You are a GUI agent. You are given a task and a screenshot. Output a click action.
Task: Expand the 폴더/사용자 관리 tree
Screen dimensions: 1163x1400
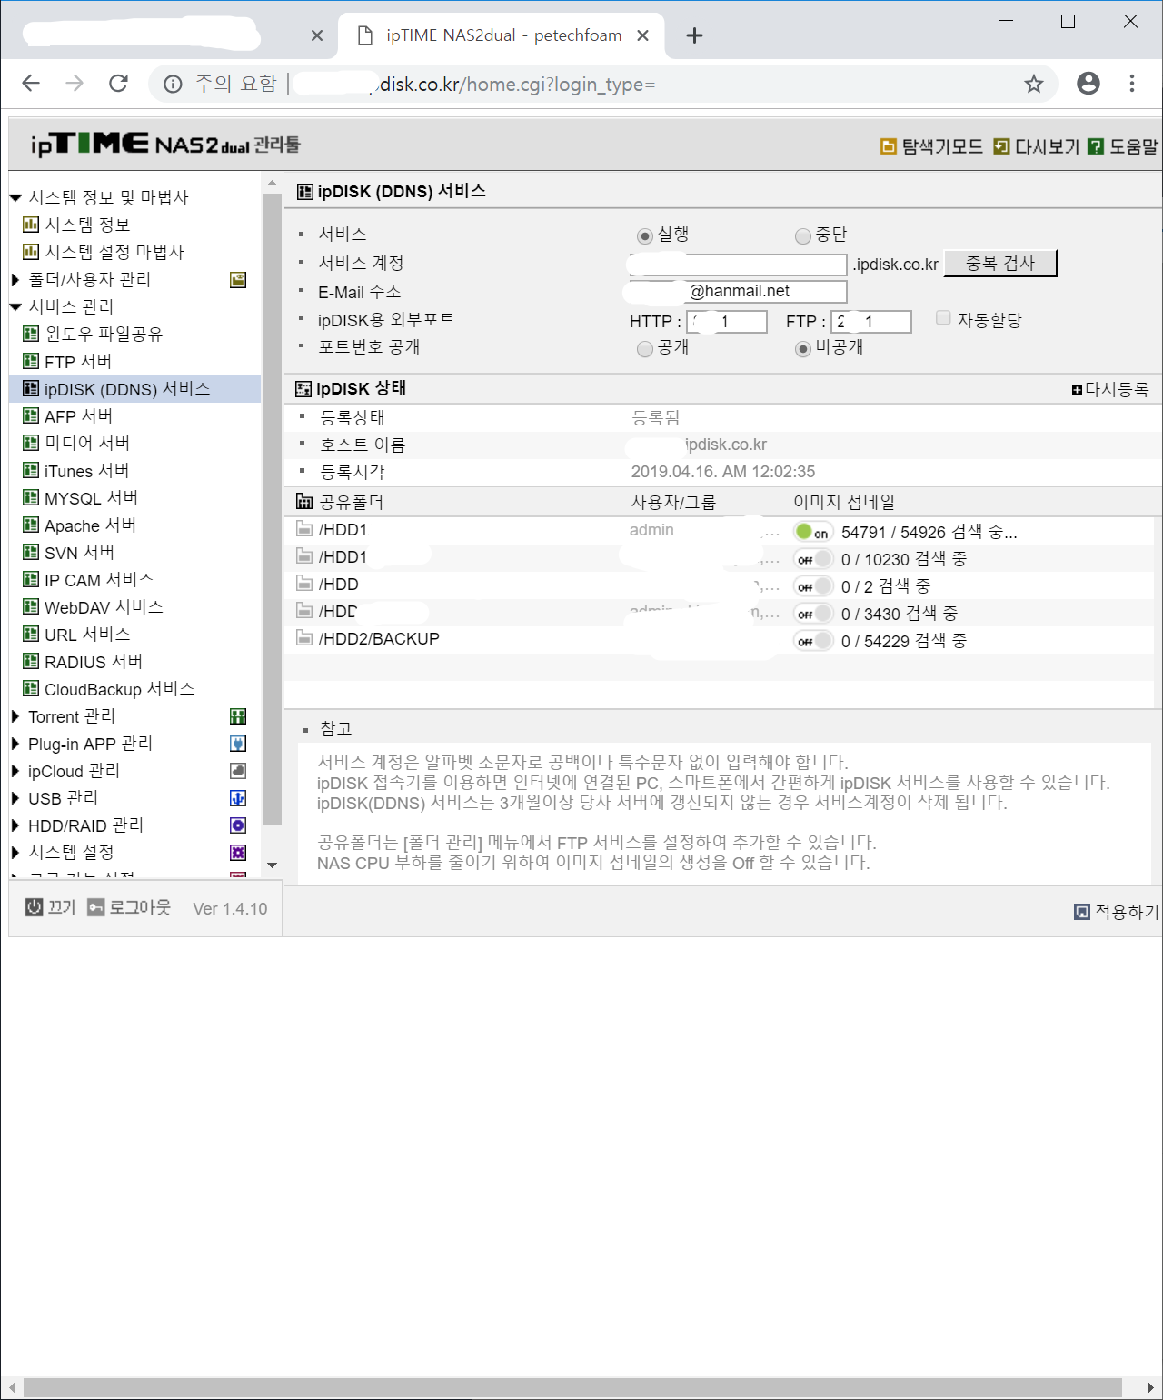[15, 279]
